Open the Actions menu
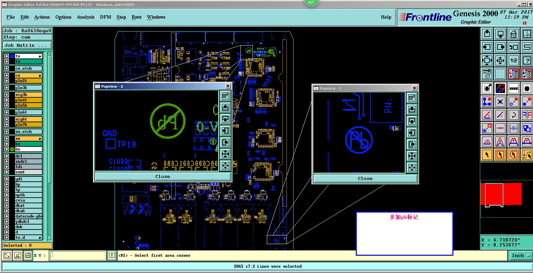 [42, 17]
